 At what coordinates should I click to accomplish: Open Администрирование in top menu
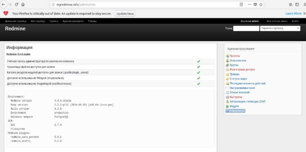(73, 21)
